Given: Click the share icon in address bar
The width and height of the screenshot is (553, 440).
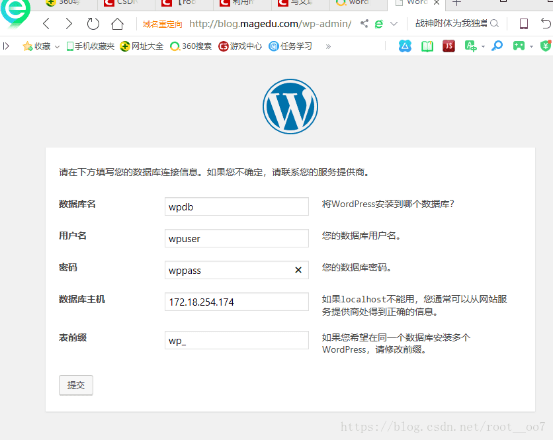Looking at the screenshot, I should (x=364, y=24).
